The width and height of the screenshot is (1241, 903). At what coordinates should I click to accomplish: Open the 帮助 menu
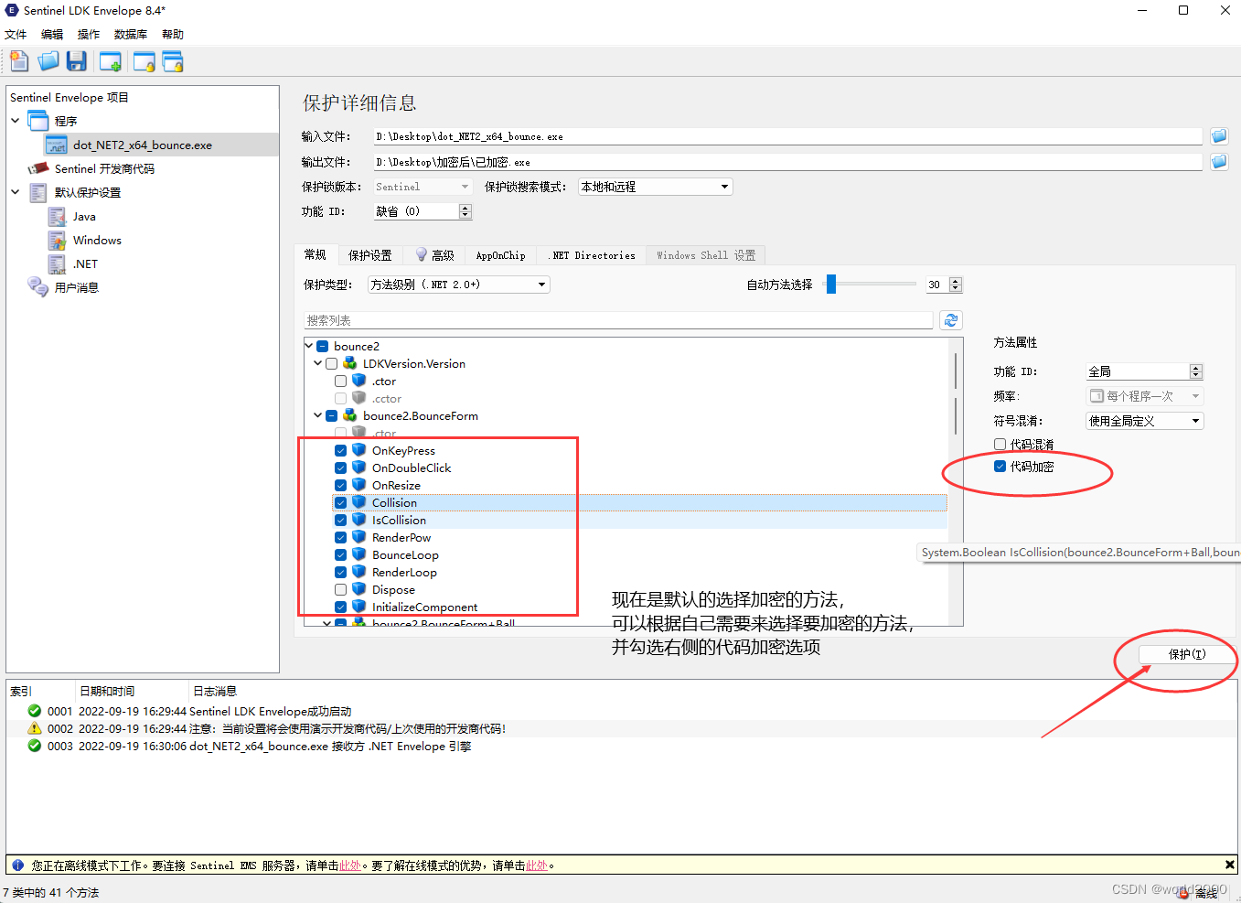coord(173,34)
